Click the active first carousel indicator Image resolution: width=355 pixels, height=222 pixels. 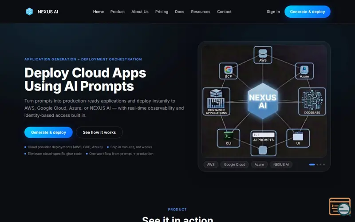tap(312, 164)
